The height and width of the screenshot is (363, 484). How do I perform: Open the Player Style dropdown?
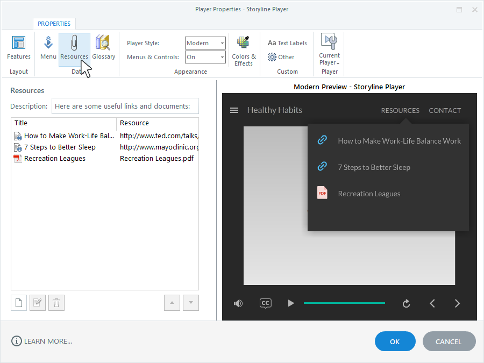222,43
